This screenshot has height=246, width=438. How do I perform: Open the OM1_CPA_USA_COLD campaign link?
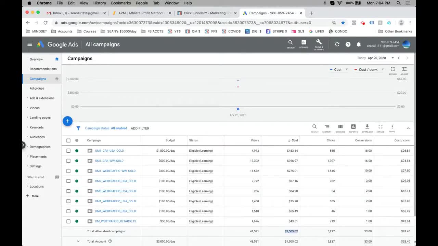109,151
